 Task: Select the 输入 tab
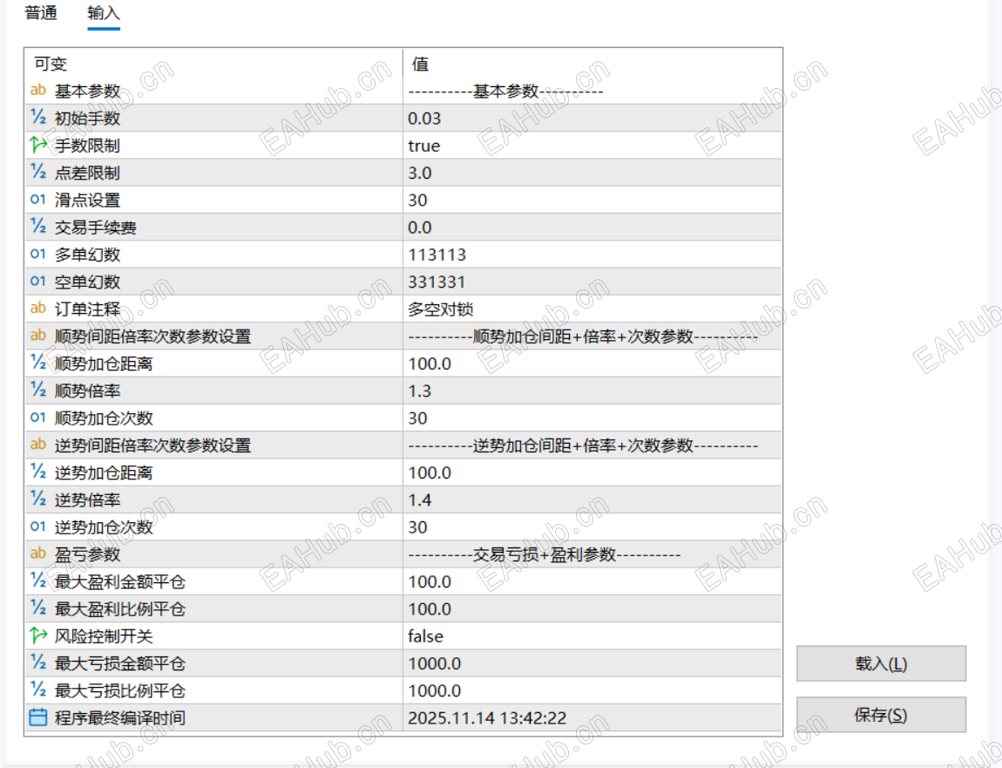(x=104, y=13)
